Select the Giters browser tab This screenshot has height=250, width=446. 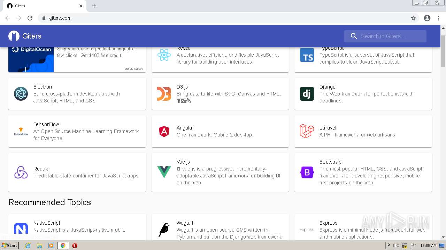tap(44, 6)
